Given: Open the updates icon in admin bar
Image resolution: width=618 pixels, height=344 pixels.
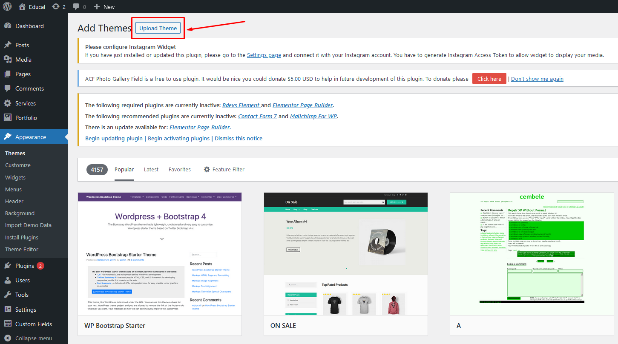Looking at the screenshot, I should click(x=56, y=7).
